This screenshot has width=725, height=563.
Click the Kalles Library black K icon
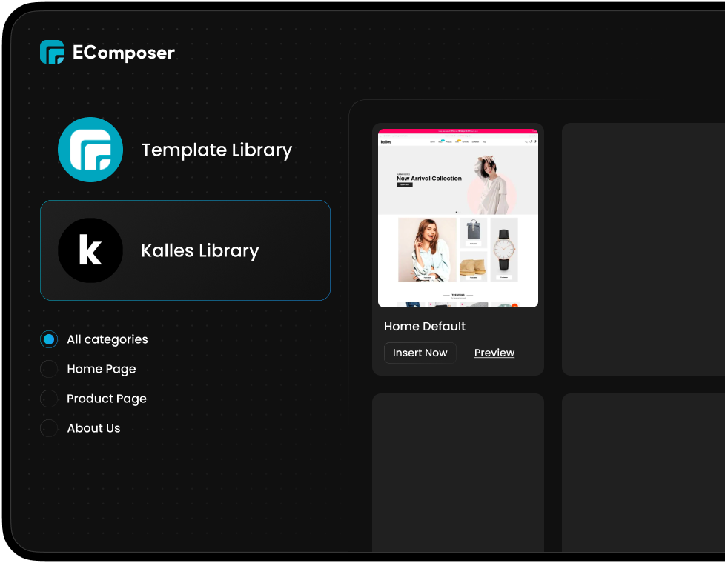(x=90, y=250)
